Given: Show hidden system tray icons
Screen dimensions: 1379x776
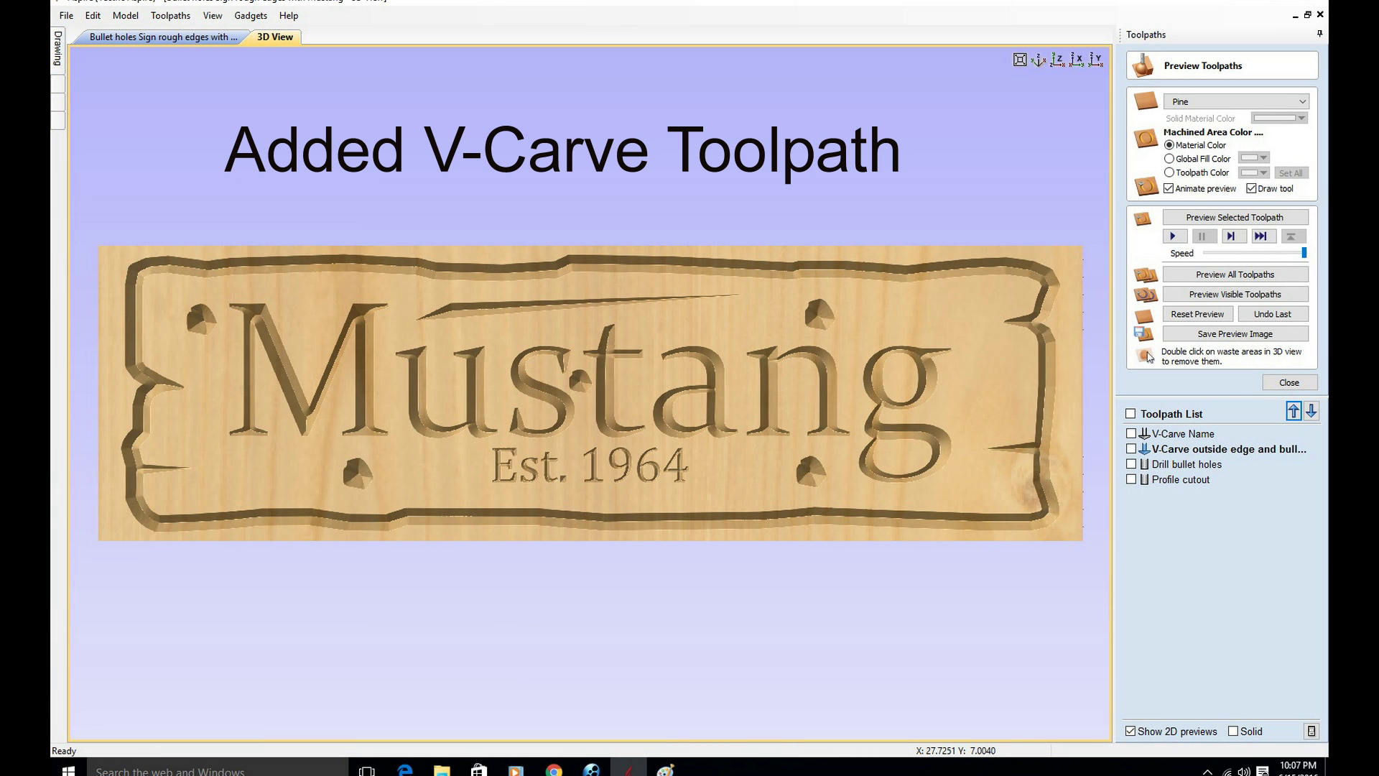Looking at the screenshot, I should [1207, 772].
